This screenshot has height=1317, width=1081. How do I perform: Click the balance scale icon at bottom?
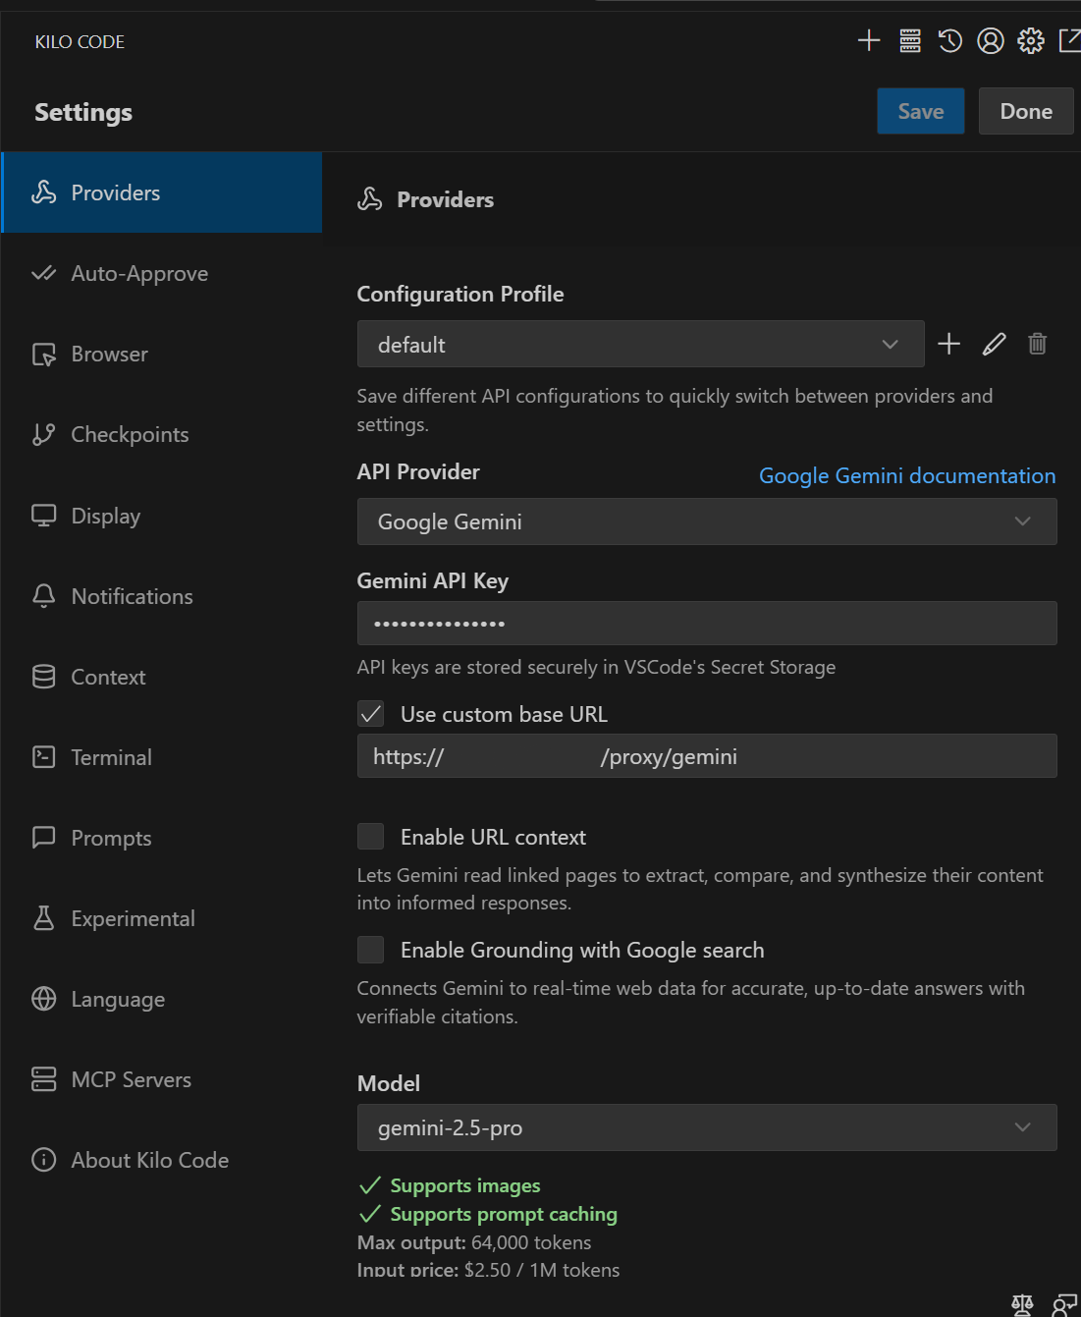click(1022, 1304)
